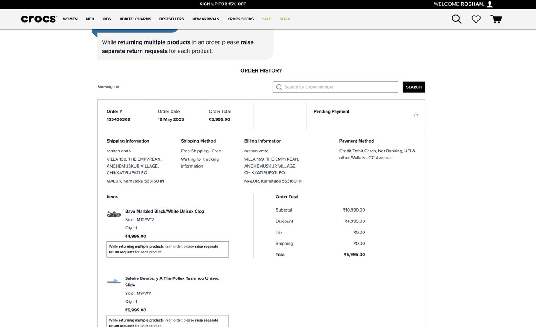Click the Crocs logo
The height and width of the screenshot is (327, 536).
click(39, 19)
